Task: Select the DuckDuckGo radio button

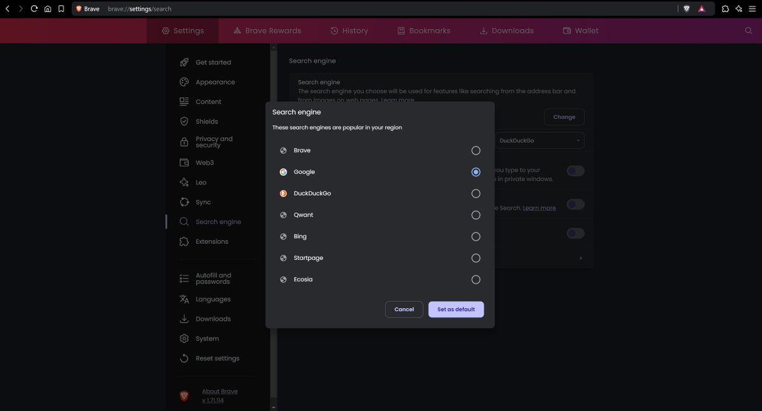Action: coord(476,194)
